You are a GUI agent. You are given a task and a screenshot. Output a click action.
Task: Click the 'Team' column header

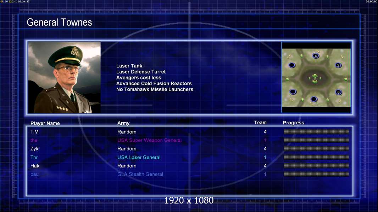tap(260, 123)
